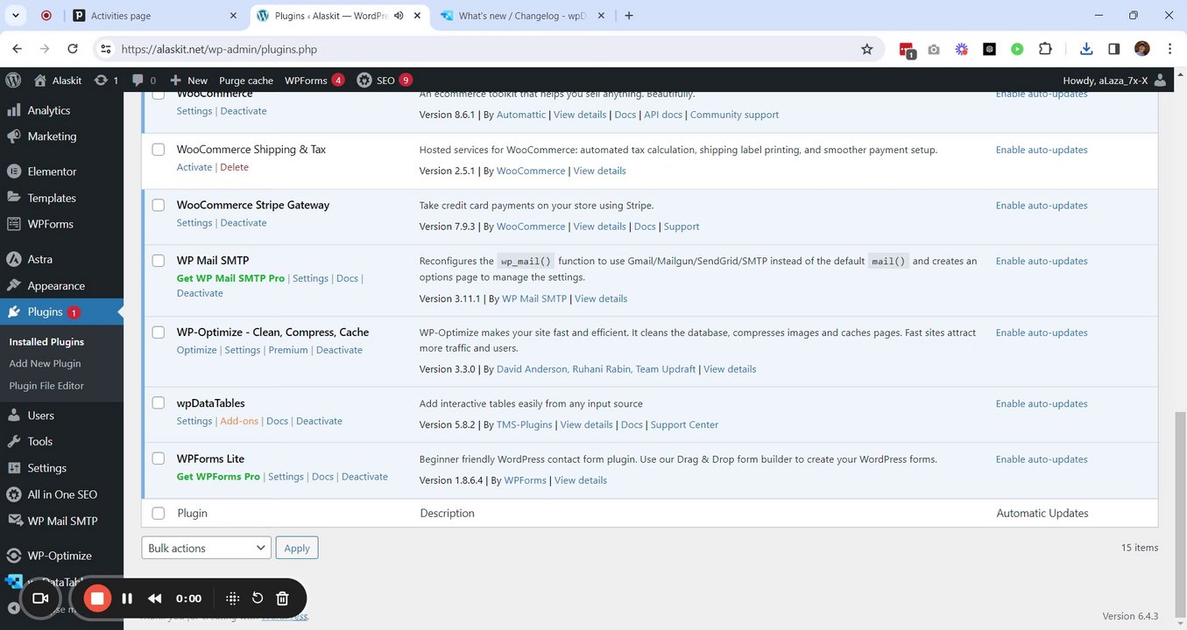The image size is (1187, 630).
Task: Activate WooCommerce Shipping & Tax
Action: tap(194, 167)
